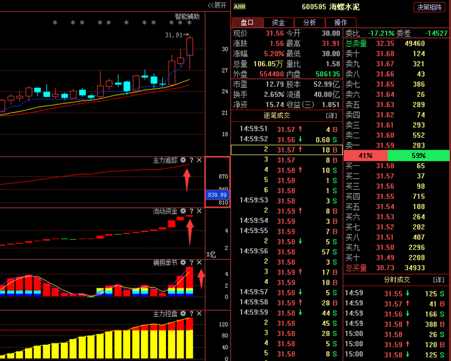Click the AHR badge icon
The width and height of the screenshot is (451, 361).
[x=239, y=7]
